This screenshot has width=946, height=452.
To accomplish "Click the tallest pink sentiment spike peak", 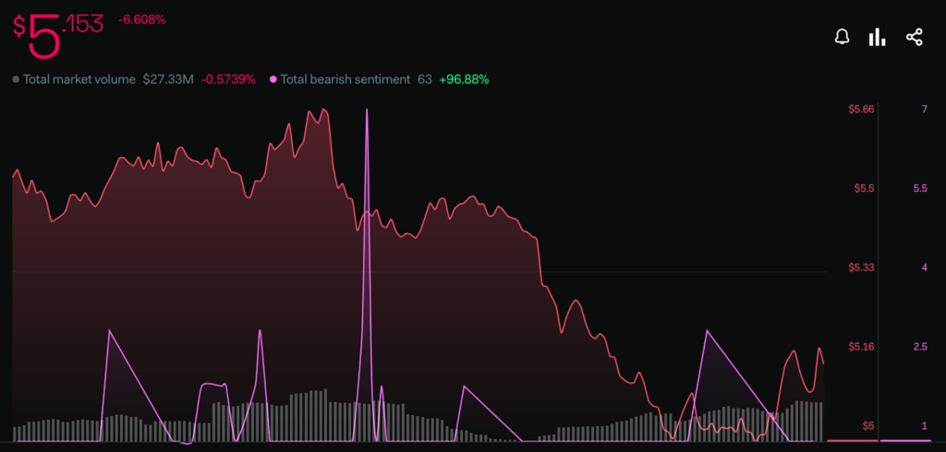I will click(366, 110).
